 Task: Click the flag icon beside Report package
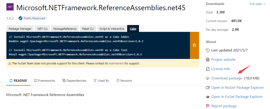point(208,106)
